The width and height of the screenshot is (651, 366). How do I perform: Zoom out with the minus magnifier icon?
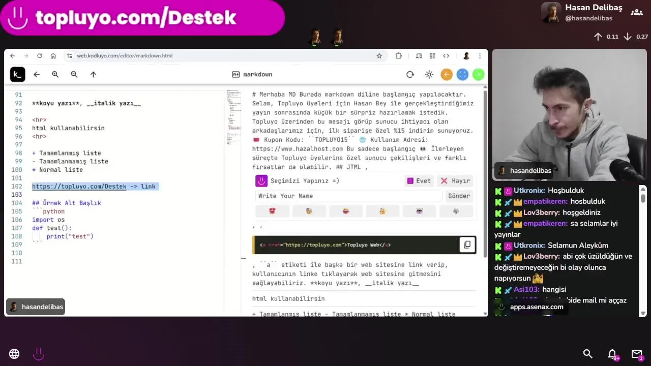[74, 75]
